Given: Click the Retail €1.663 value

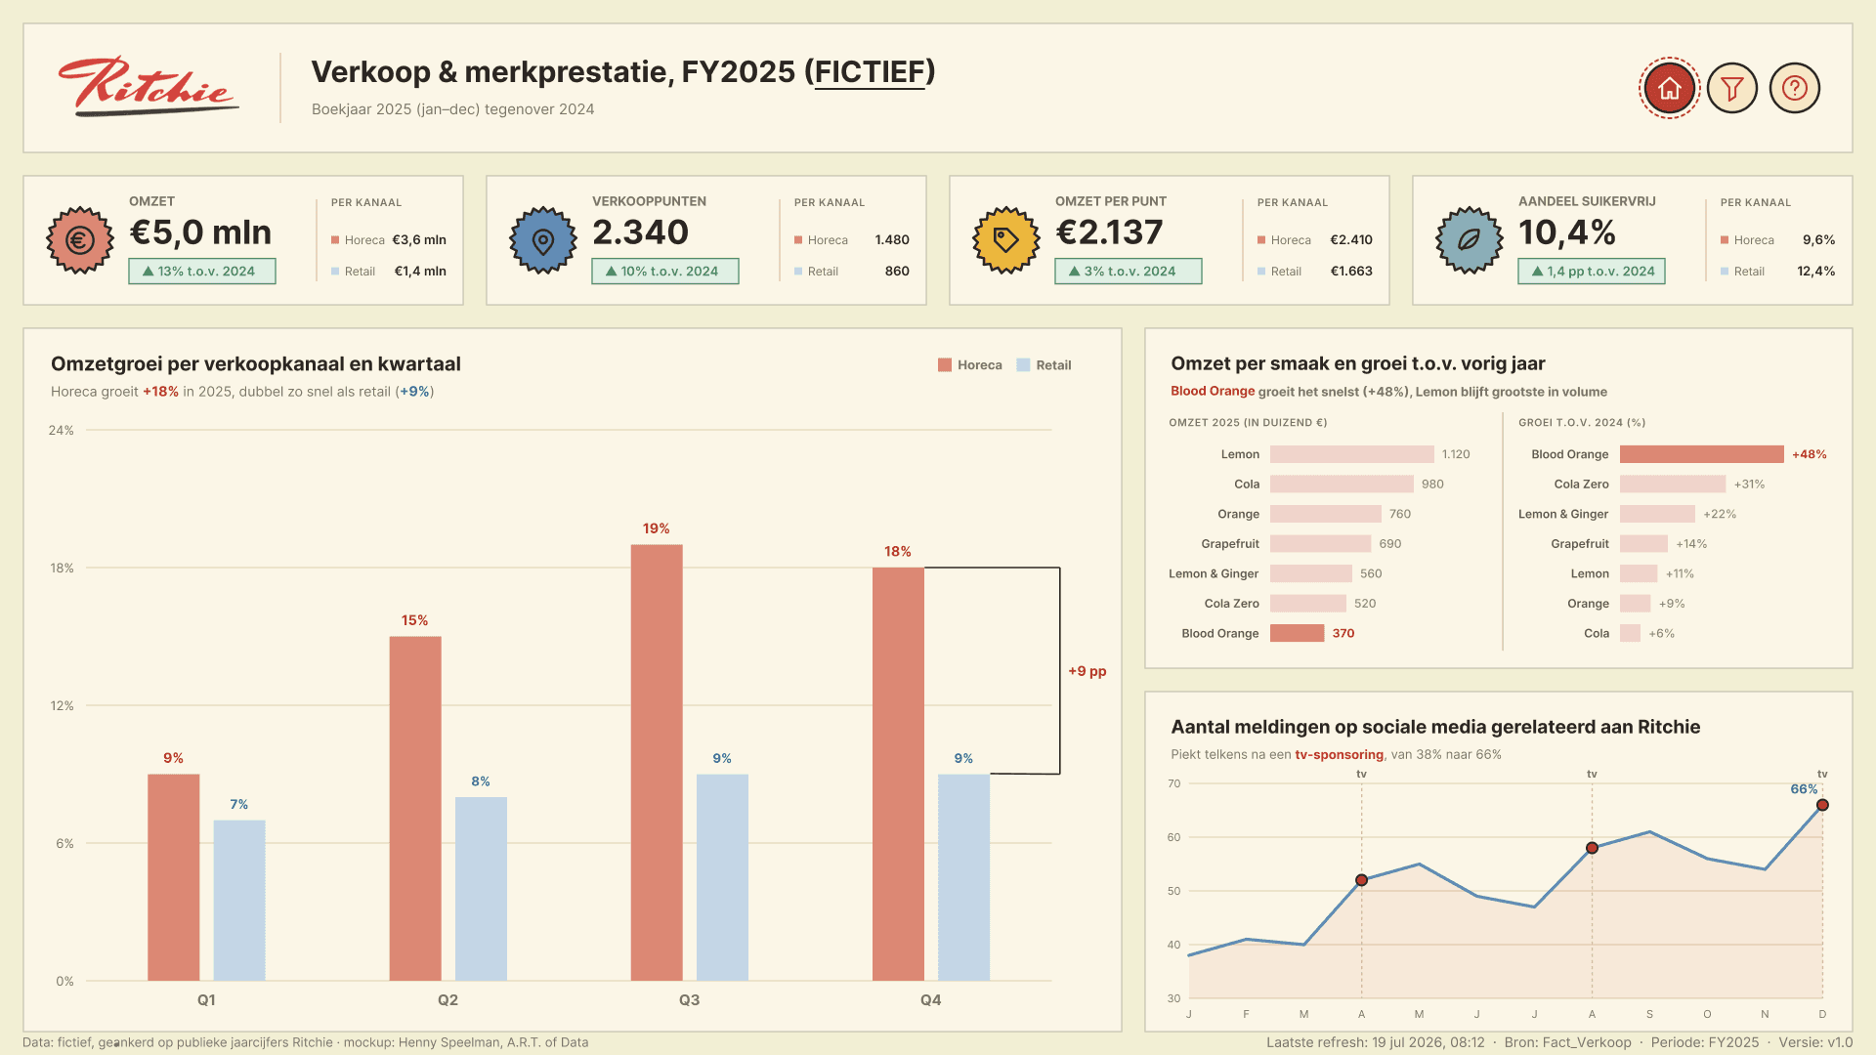Looking at the screenshot, I should (1351, 272).
